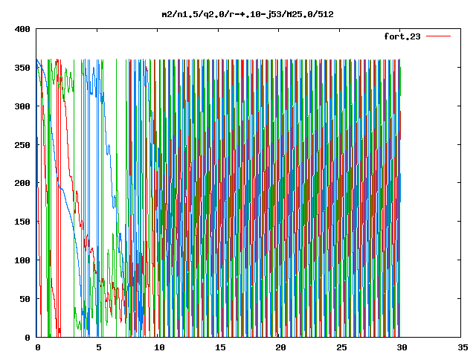This screenshot has height=357, width=476.
Task: Click the x-axis label 5
Action: [99, 347]
